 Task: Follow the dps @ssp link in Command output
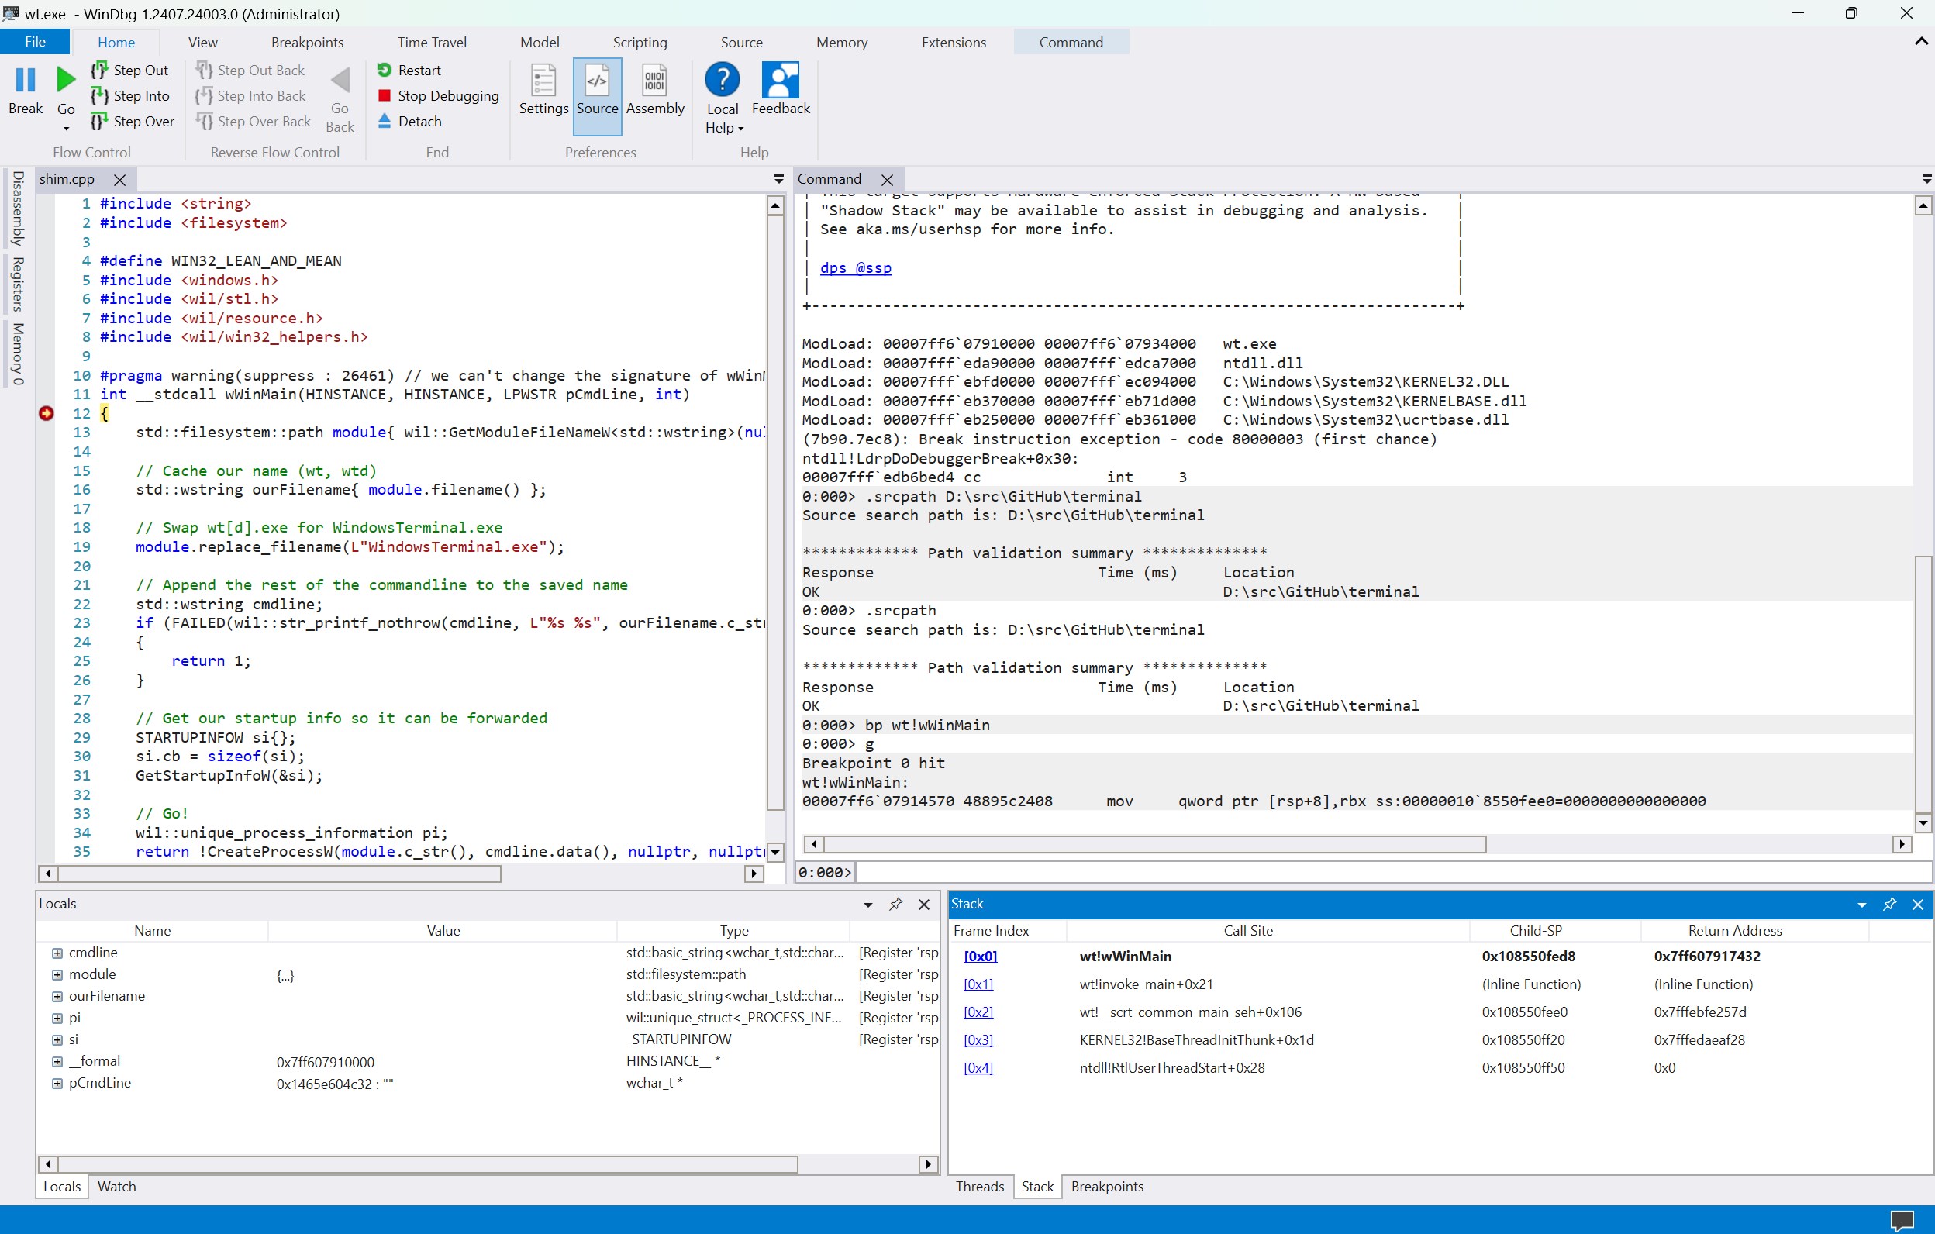pos(855,267)
